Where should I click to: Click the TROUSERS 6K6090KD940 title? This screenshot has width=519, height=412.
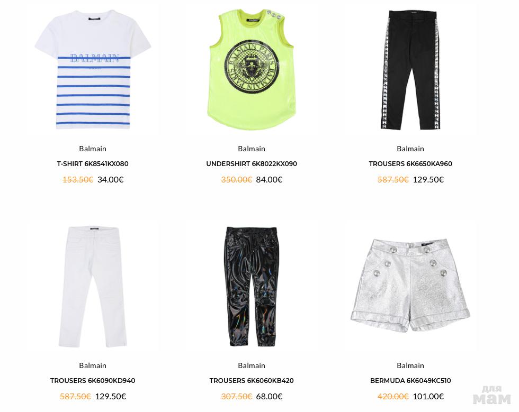(93, 381)
